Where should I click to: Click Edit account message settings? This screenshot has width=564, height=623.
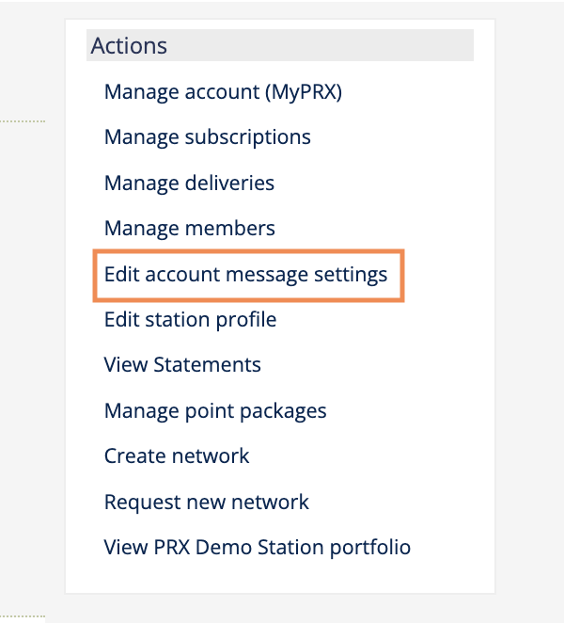[245, 275]
